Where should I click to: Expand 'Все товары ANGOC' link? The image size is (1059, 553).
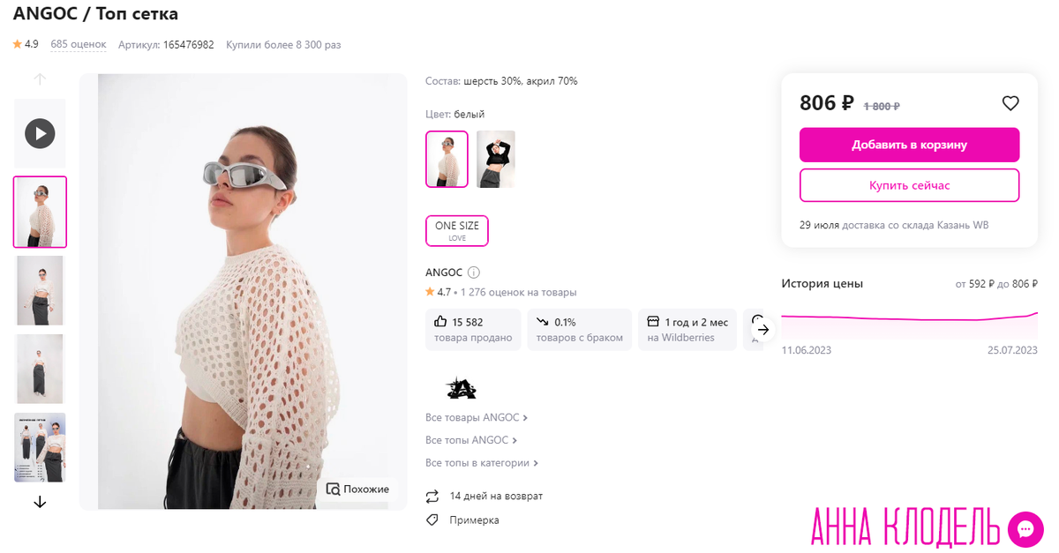477,417
